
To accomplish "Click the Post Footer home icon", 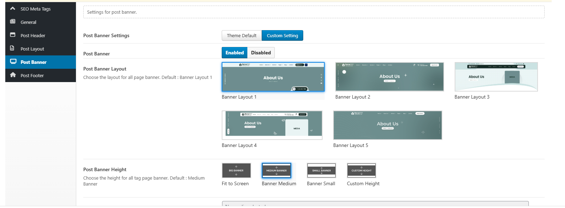I will point(13,75).
